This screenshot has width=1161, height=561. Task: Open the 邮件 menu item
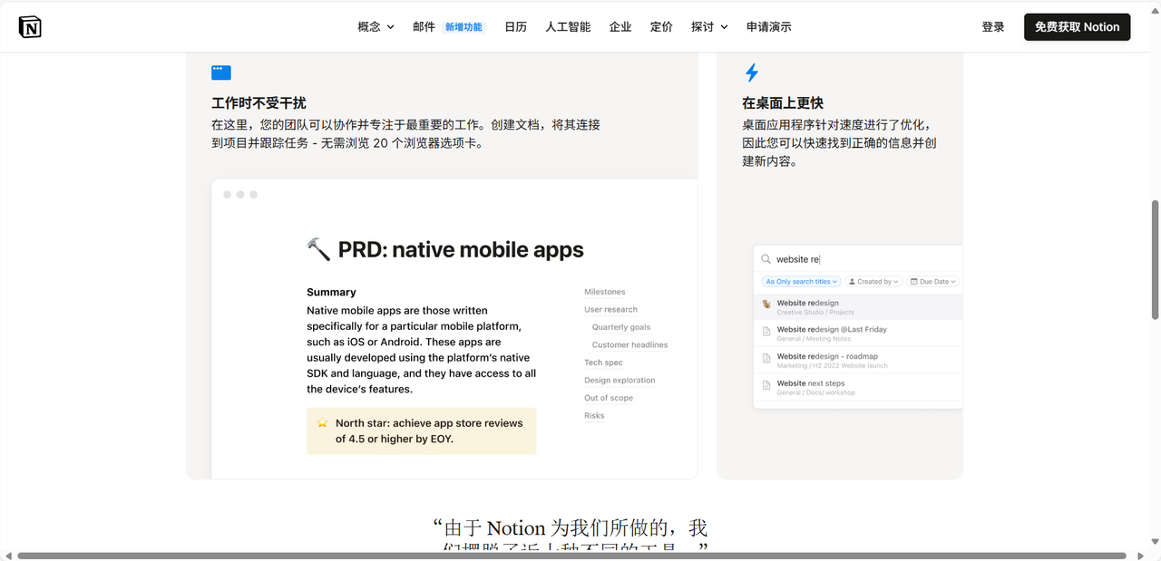pos(424,27)
